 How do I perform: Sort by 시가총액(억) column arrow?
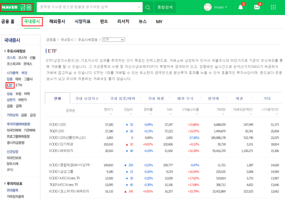point(277,114)
